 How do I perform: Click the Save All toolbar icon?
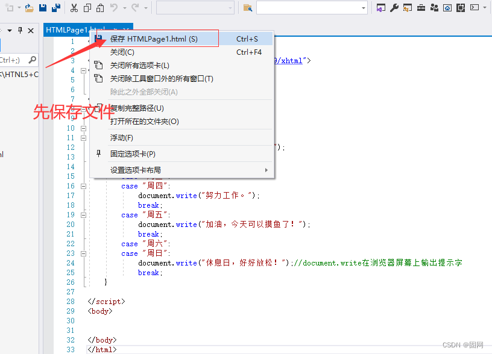(x=56, y=8)
